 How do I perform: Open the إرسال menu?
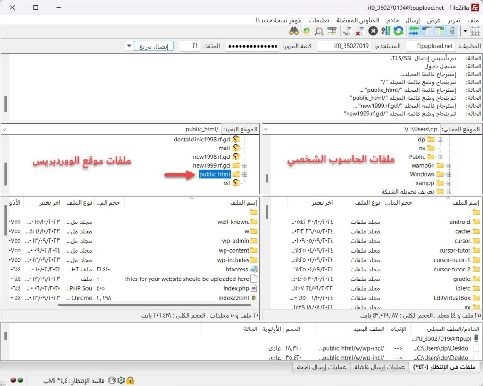412,20
